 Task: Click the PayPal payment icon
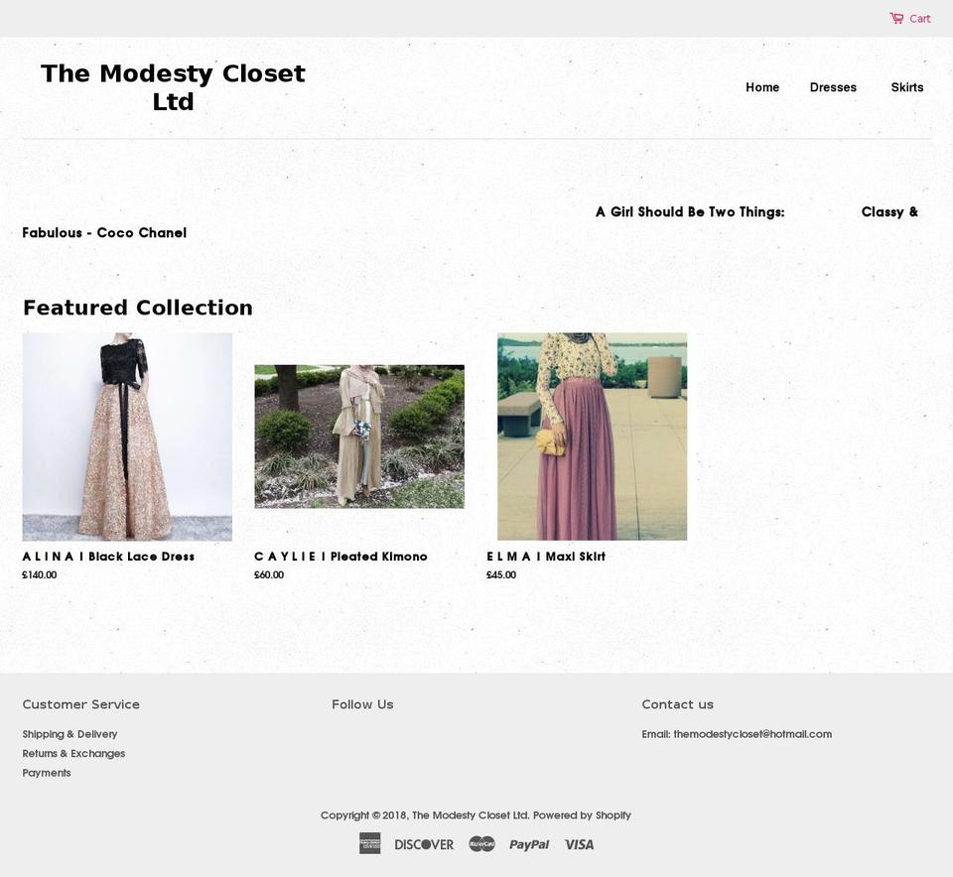(529, 845)
